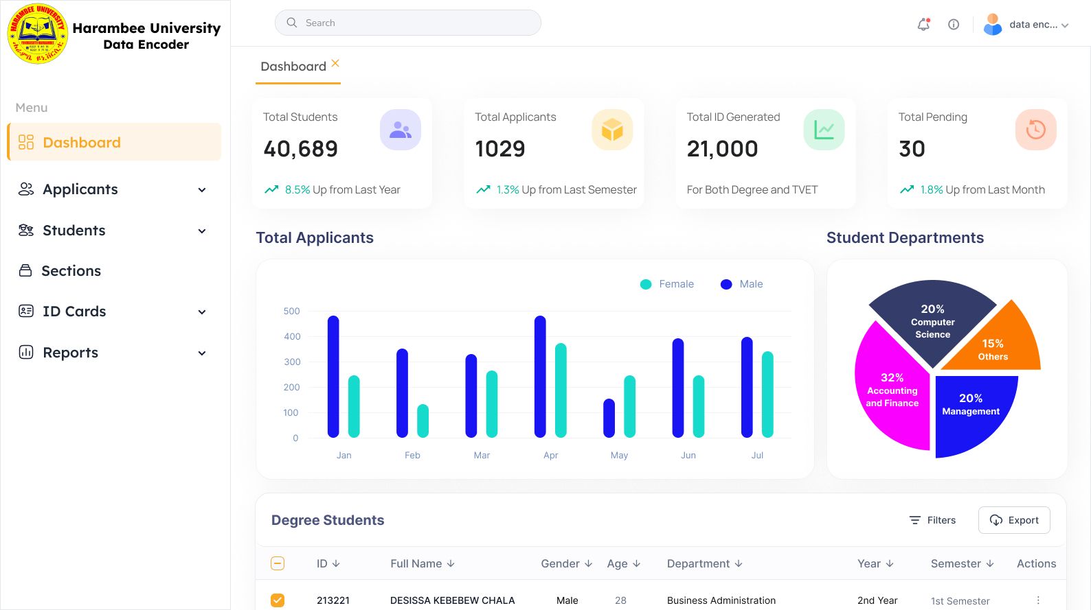Select Dashboard in the sidebar menu
The image size is (1091, 610).
[114, 142]
